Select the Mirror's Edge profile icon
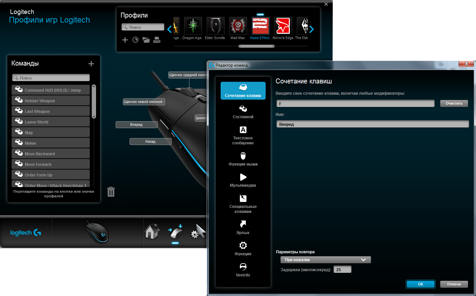This screenshot has height=296, width=476. [x=283, y=26]
